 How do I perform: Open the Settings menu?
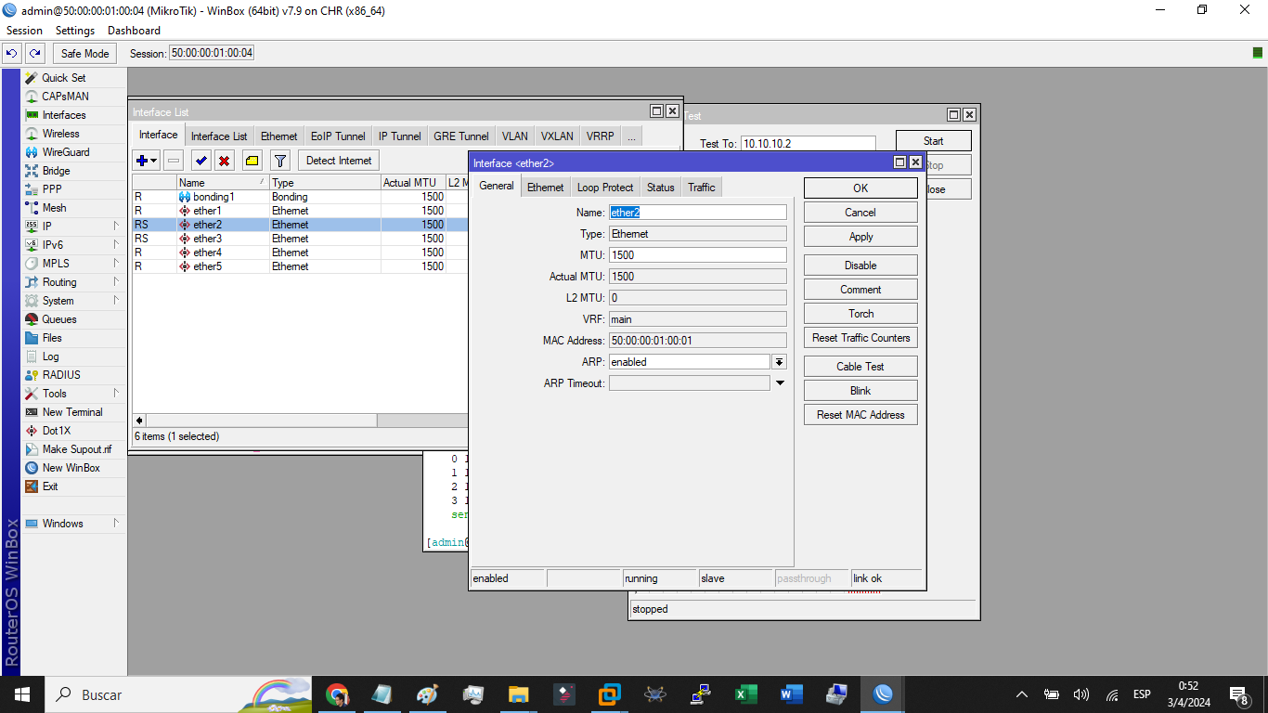click(75, 31)
